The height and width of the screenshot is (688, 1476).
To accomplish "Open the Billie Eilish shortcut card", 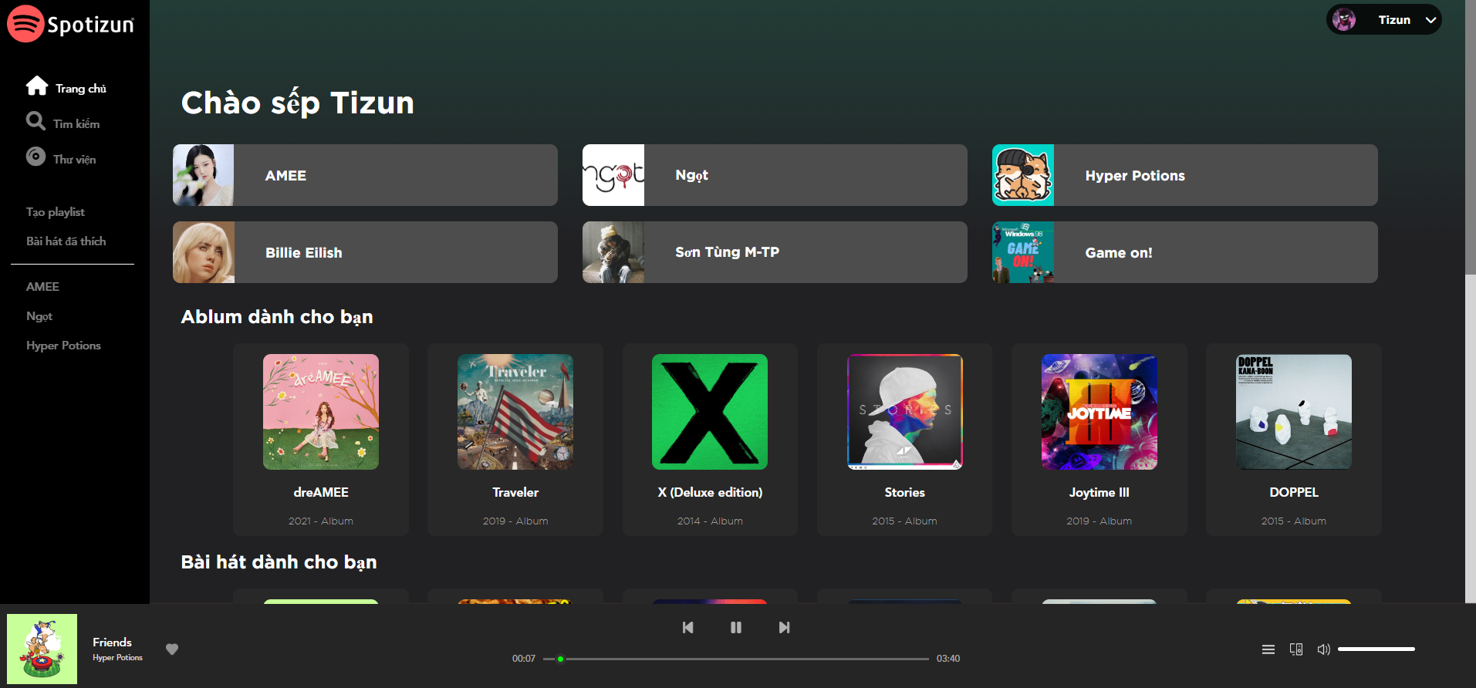I will click(365, 252).
